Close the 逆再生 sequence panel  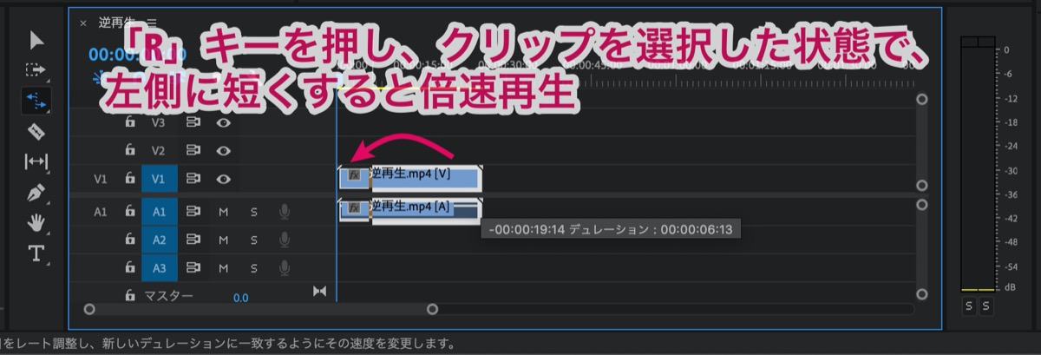coord(83,23)
